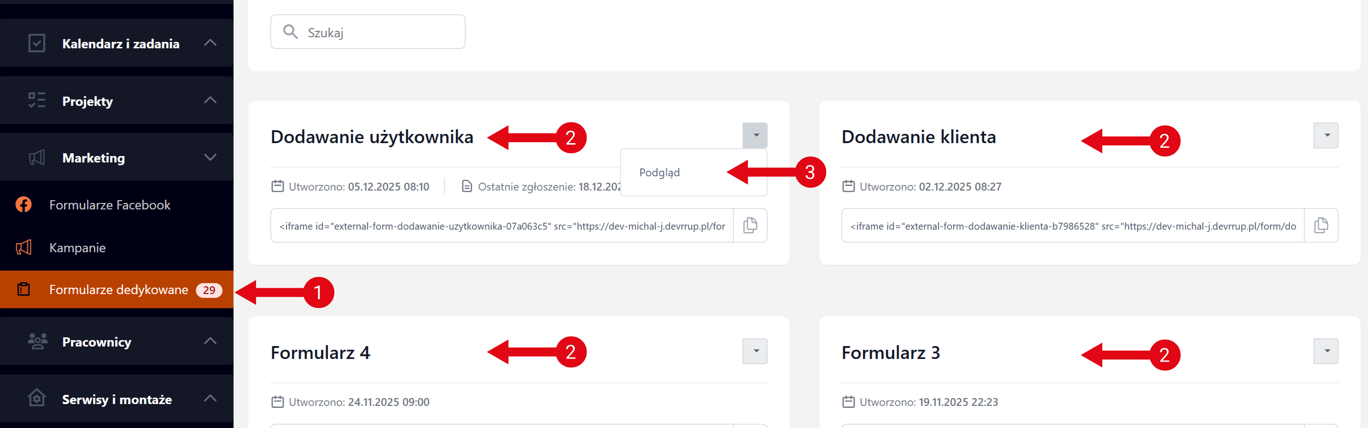The width and height of the screenshot is (1368, 428).
Task: Click the Formularze dedykowane clipboard icon
Action: pyautogui.click(x=23, y=289)
